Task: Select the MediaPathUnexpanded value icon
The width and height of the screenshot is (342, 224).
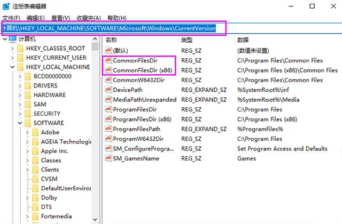Action: click(x=108, y=100)
